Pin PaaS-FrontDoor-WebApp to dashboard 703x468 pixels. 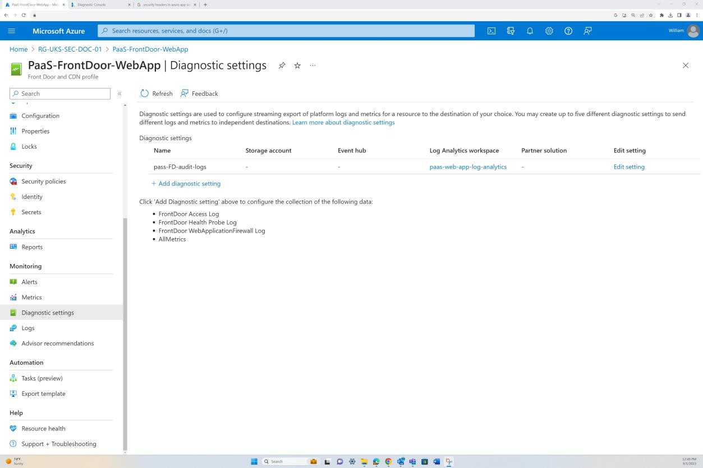[x=282, y=65]
